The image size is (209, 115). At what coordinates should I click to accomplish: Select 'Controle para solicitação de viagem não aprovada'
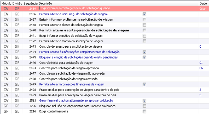[72, 74]
